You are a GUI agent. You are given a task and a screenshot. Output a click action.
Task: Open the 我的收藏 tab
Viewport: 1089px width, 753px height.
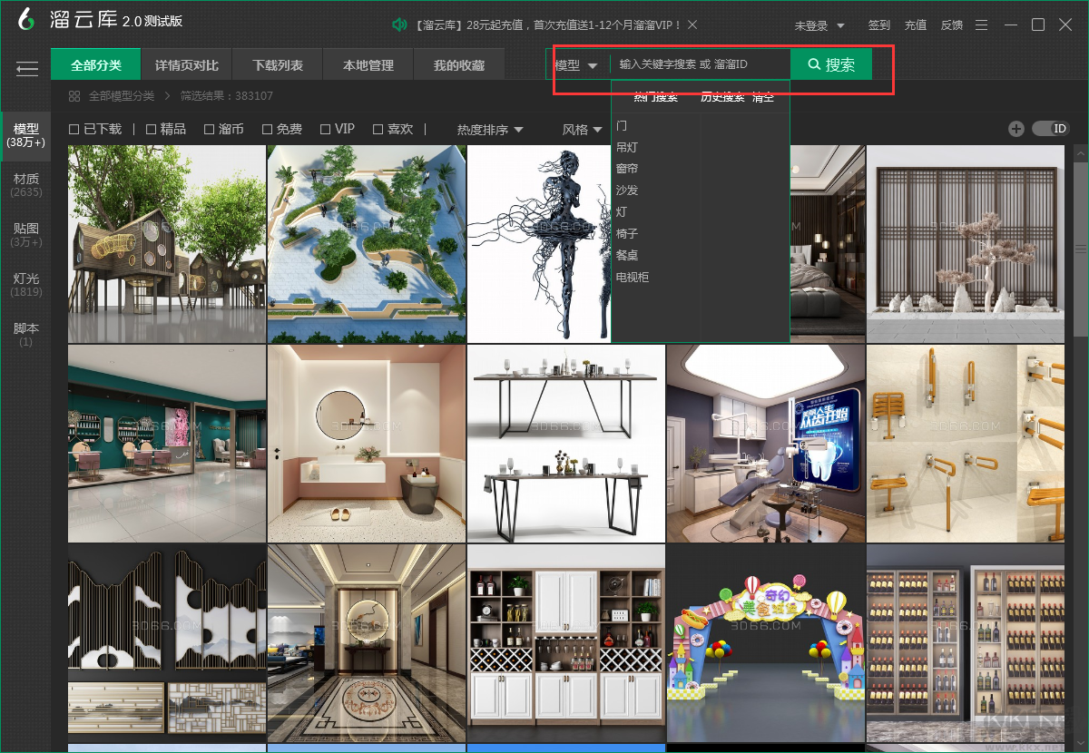coord(458,65)
